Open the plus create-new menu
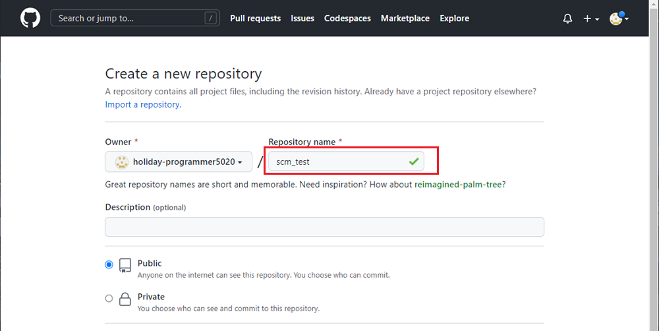The height and width of the screenshot is (331, 659). click(591, 18)
